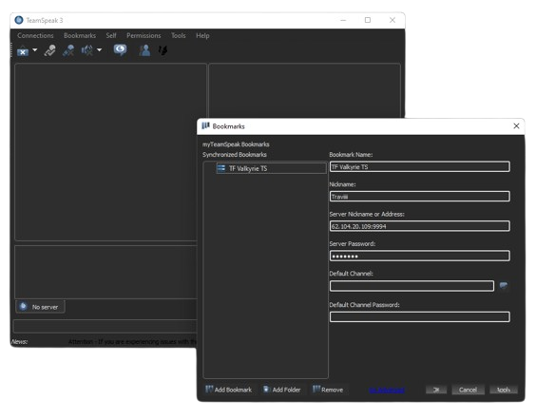Click the channel picker icon beside Default Channel
Image resolution: width=536 pixels, height=420 pixels.
pos(504,285)
